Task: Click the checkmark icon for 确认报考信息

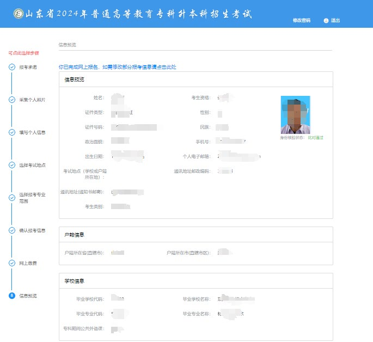Action: [x=12, y=230]
